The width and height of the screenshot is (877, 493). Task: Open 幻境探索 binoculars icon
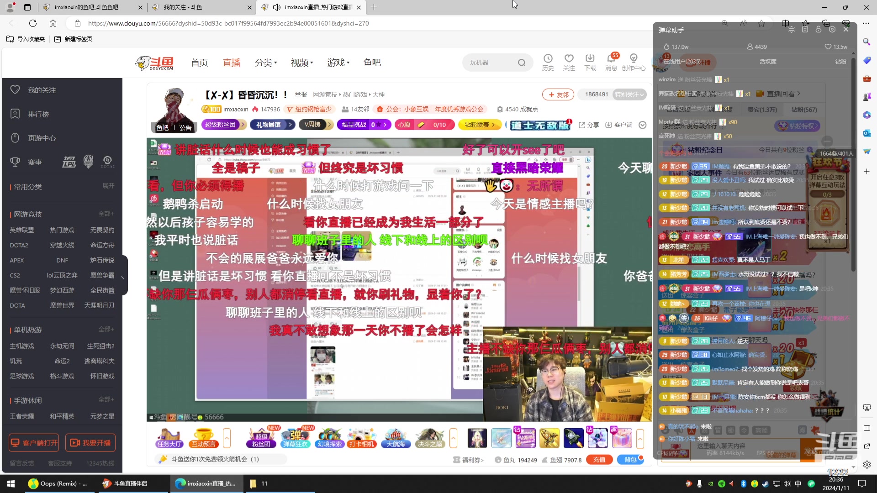[x=329, y=438]
